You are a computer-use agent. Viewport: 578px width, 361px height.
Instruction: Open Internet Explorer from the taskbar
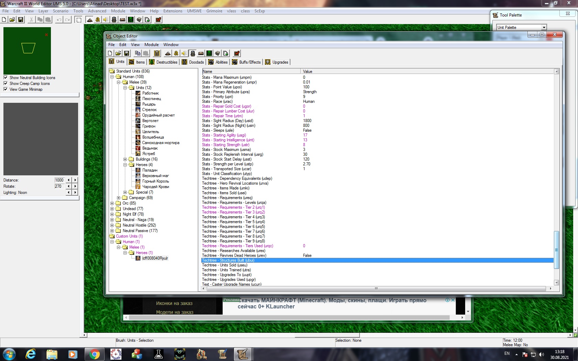click(31, 354)
